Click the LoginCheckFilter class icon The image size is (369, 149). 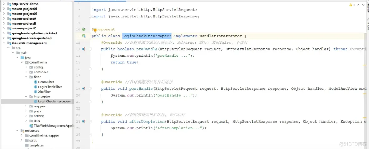36,87
